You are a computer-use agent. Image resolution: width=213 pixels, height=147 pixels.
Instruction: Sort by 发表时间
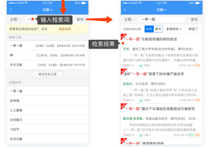point(174,29)
